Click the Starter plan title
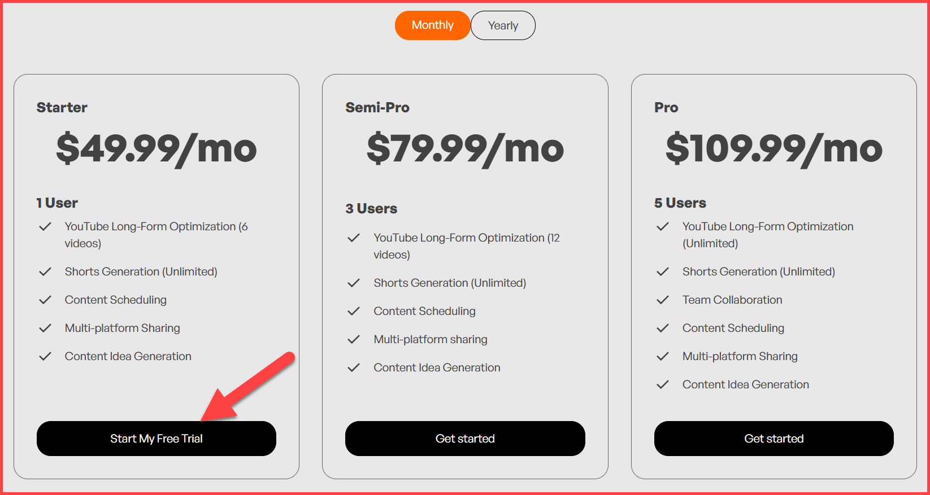930x495 pixels. 62,107
